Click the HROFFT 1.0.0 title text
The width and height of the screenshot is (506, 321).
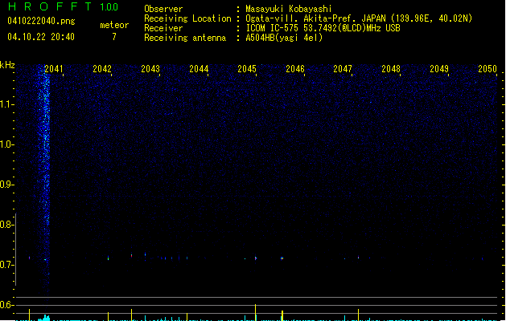pos(63,6)
